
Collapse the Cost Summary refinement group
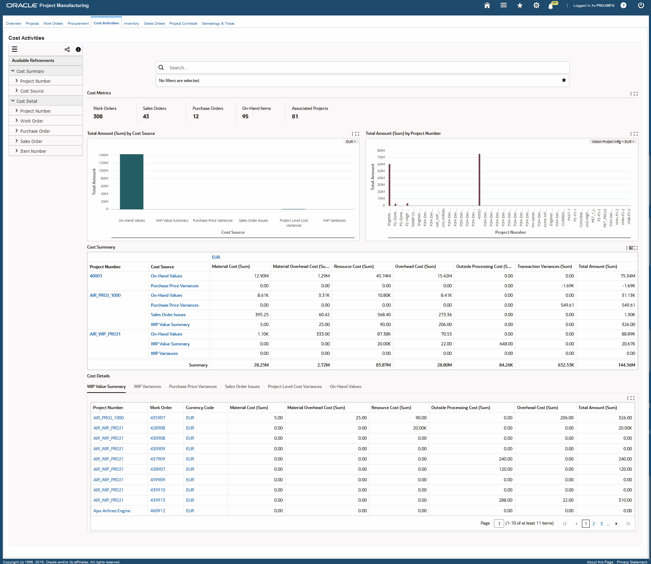tap(13, 71)
